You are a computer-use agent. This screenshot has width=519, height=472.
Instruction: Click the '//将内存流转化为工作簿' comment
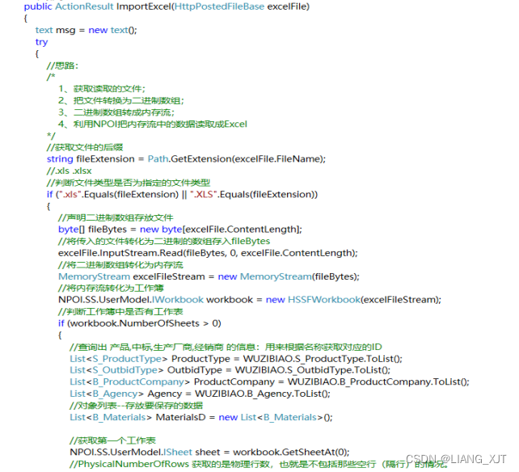coord(111,288)
